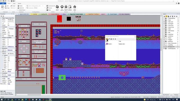Open the ES - Cosmic Engine event sheet tab
Image resolution: width=180 pixels, height=101 pixels.
point(112,14)
